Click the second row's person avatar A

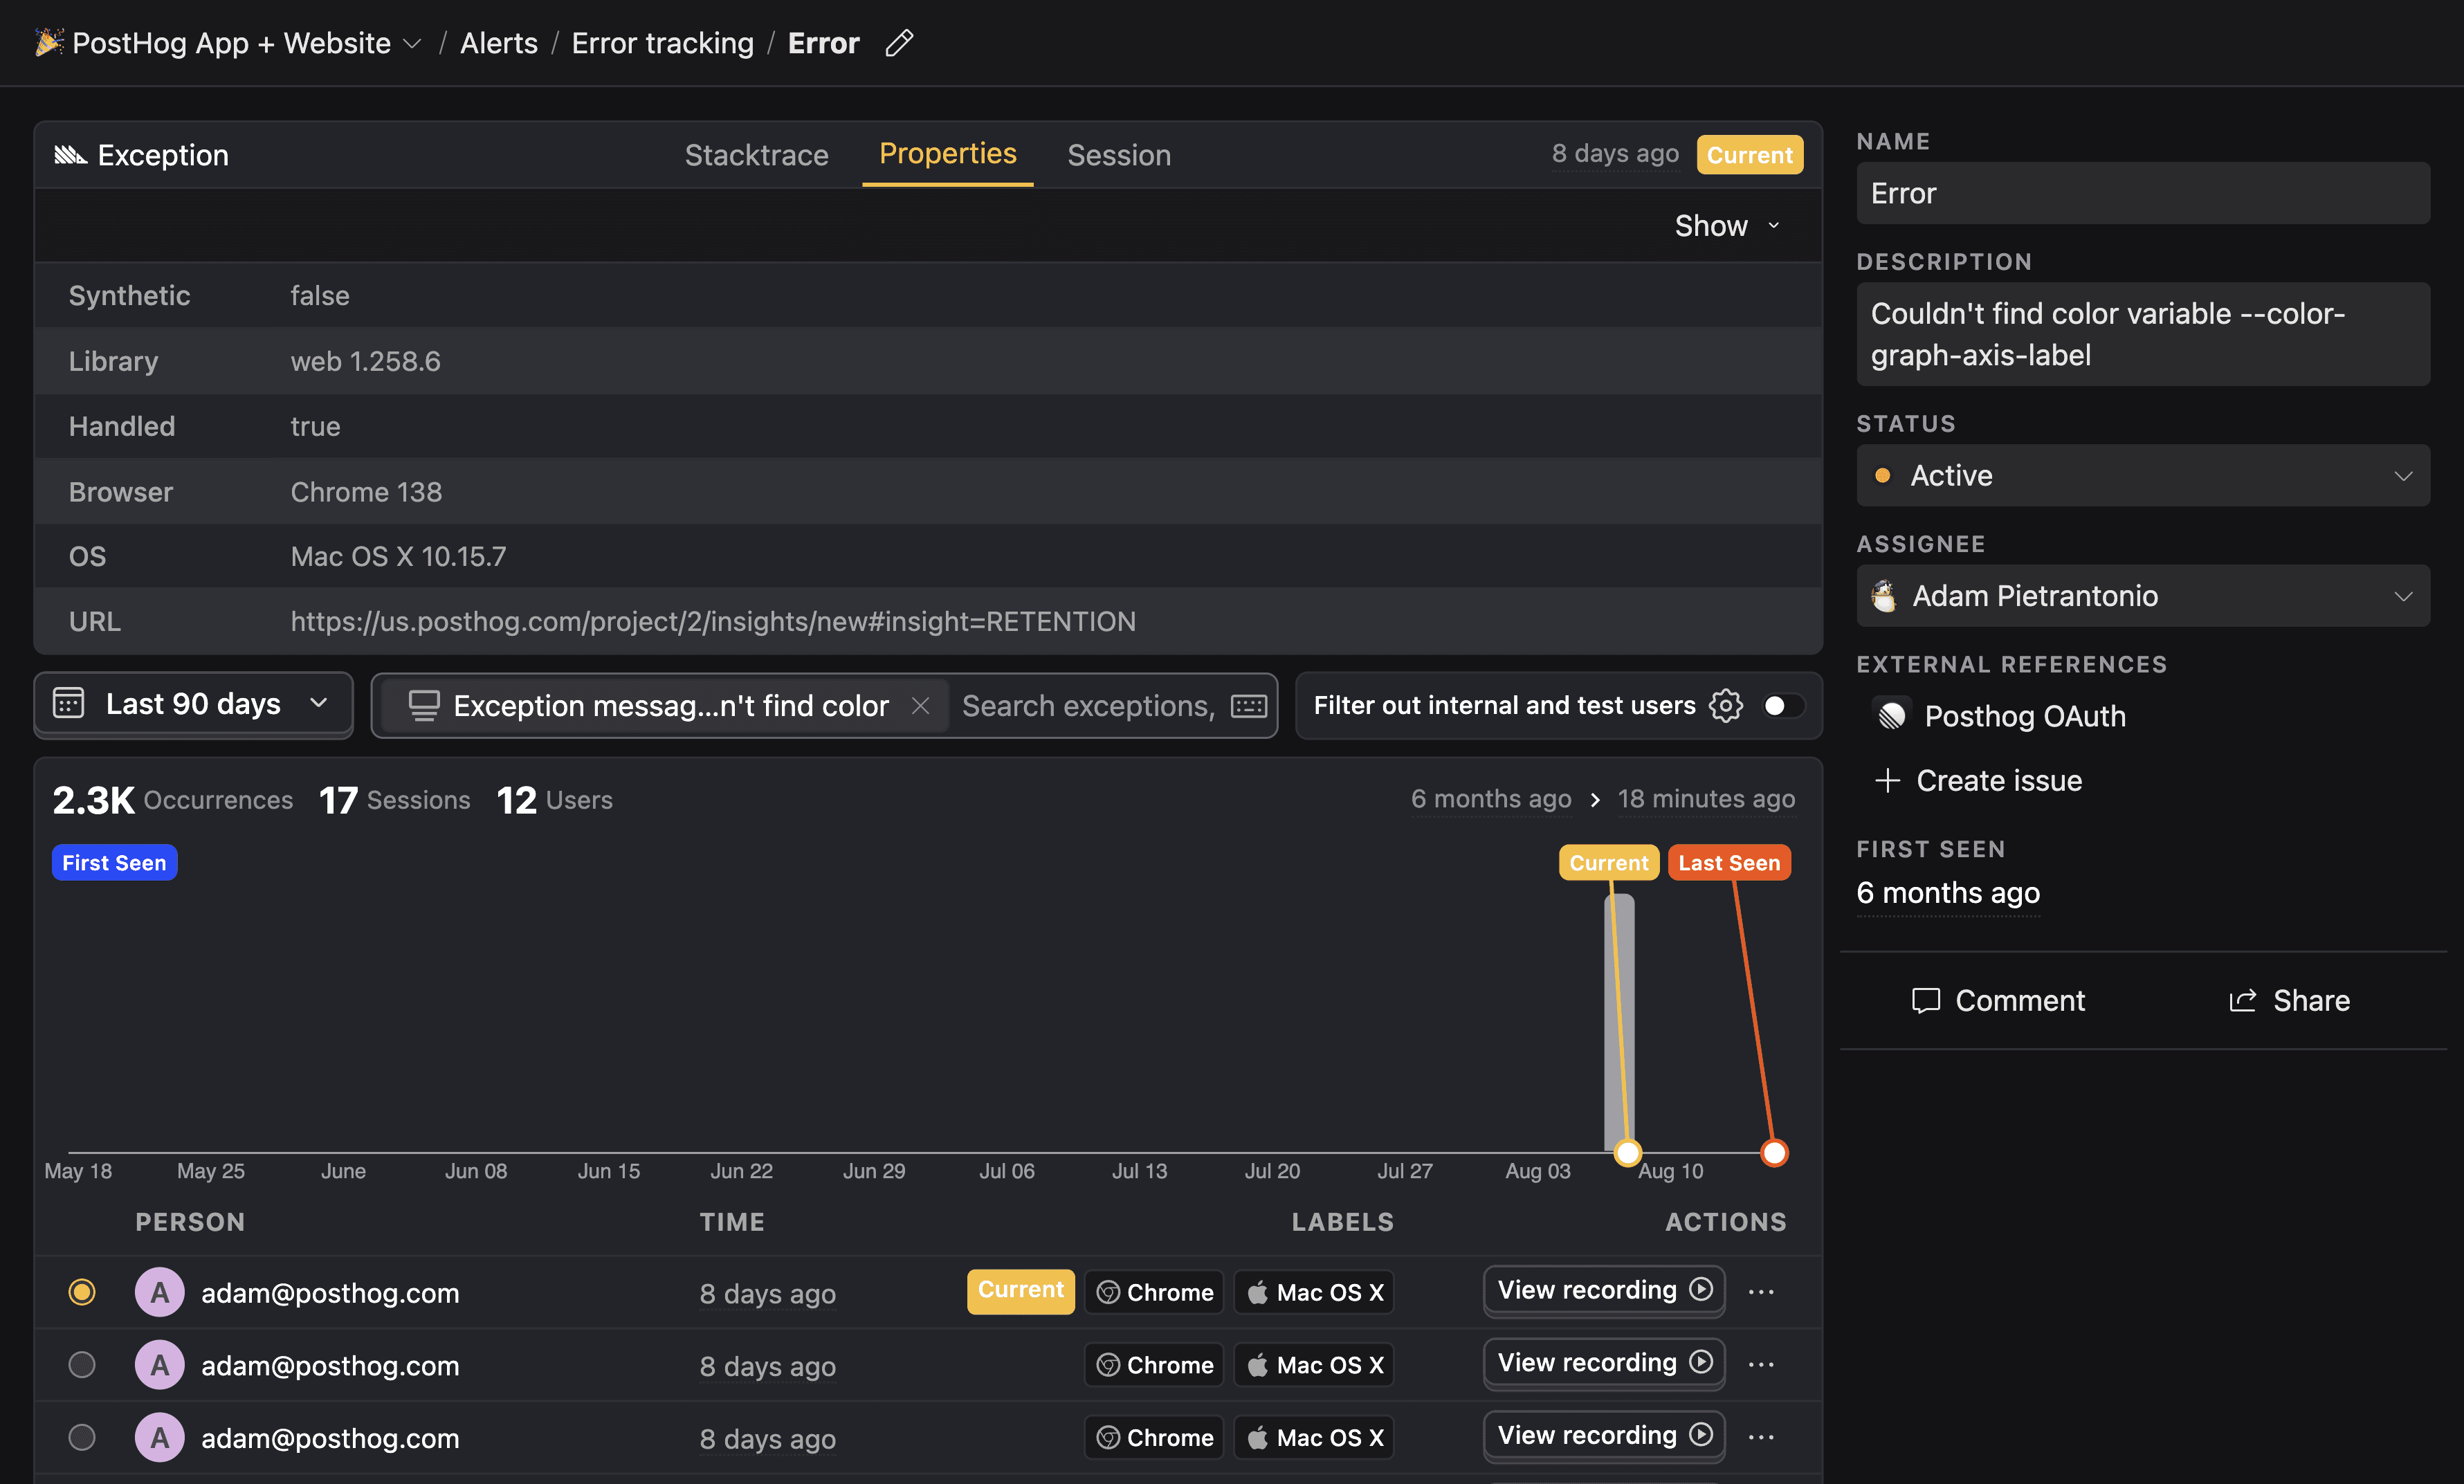click(x=159, y=1365)
